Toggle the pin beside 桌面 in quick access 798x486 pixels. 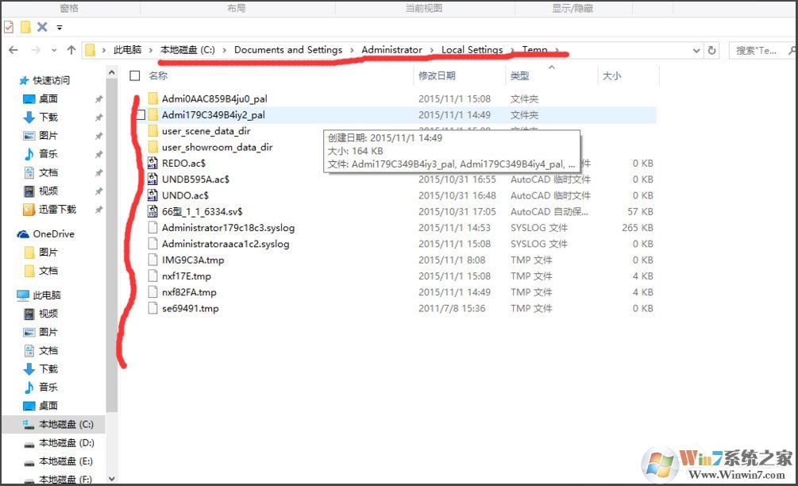[x=101, y=98]
